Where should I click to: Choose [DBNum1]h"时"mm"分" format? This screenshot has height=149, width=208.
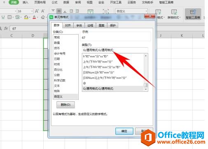pyautogui.click(x=113, y=72)
